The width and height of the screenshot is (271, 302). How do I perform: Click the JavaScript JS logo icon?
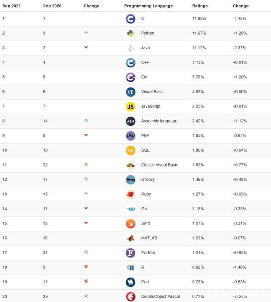click(x=130, y=106)
